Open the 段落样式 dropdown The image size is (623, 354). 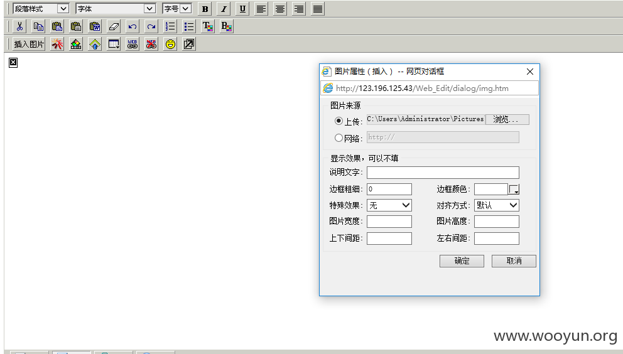coord(41,9)
